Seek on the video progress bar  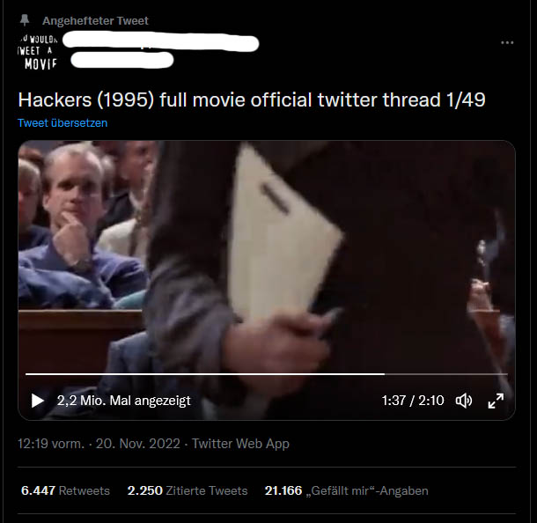267,374
